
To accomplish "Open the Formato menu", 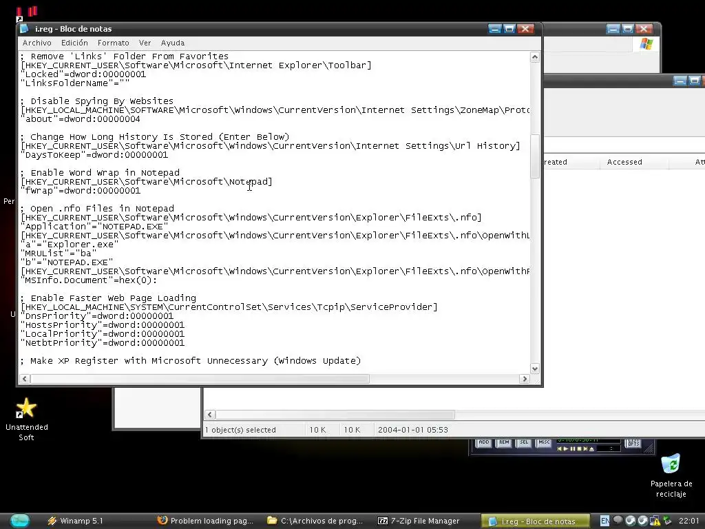I will [114, 43].
